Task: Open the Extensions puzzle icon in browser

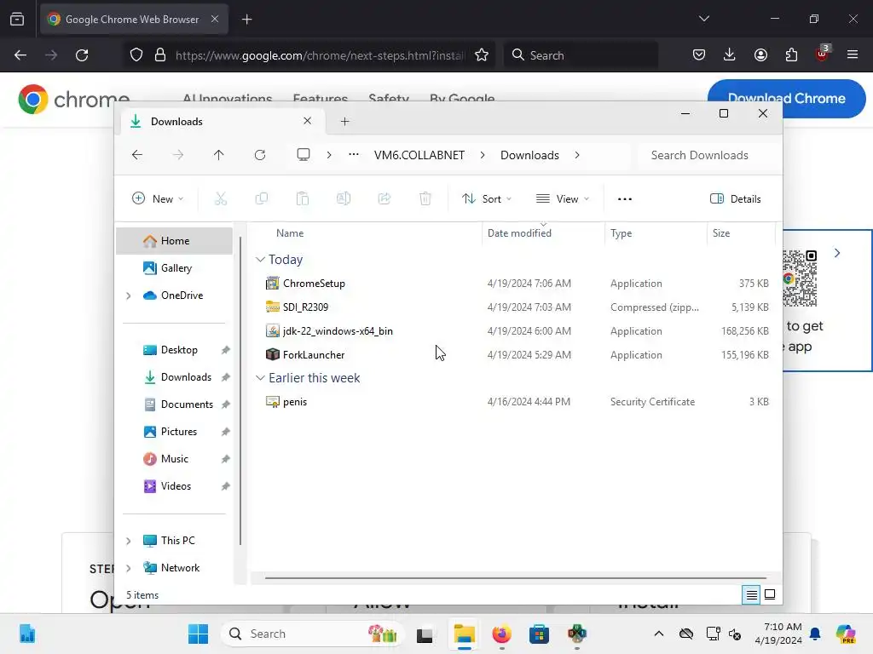Action: pyautogui.click(x=791, y=55)
